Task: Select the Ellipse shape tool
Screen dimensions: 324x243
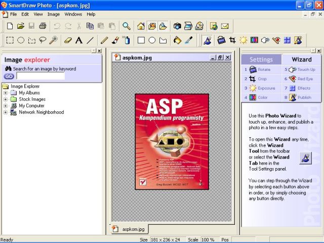Action: tap(152, 40)
